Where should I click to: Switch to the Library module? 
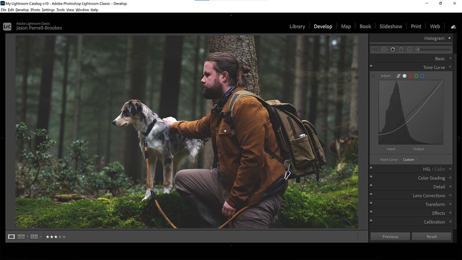pyautogui.click(x=297, y=27)
